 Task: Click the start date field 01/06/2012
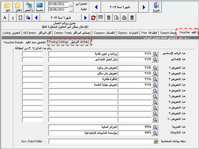(x=58, y=4)
